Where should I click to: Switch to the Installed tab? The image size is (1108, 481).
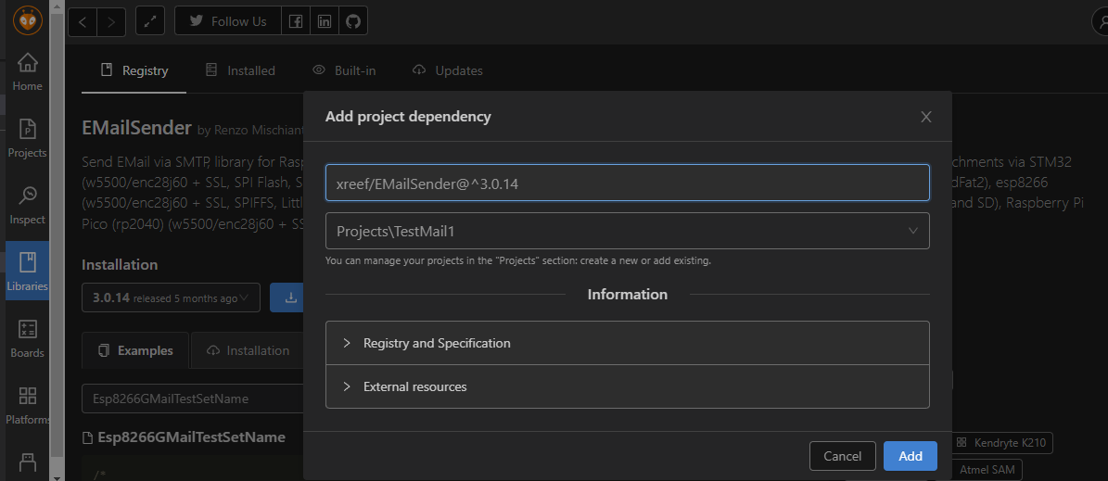[x=240, y=70]
